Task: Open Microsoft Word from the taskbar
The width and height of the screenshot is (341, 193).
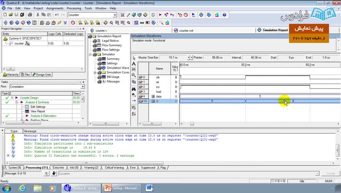Action: click(x=149, y=188)
